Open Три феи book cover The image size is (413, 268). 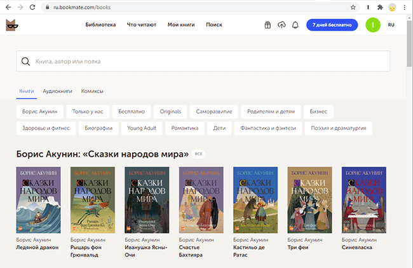pyautogui.click(x=310, y=200)
